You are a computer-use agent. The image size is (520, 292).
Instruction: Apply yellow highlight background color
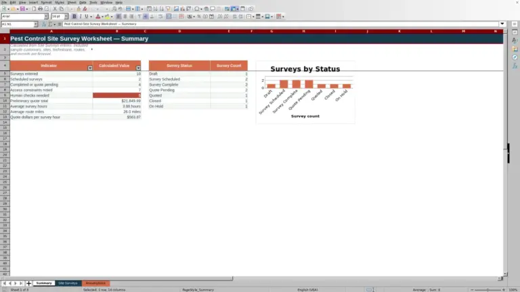[x=107, y=16]
